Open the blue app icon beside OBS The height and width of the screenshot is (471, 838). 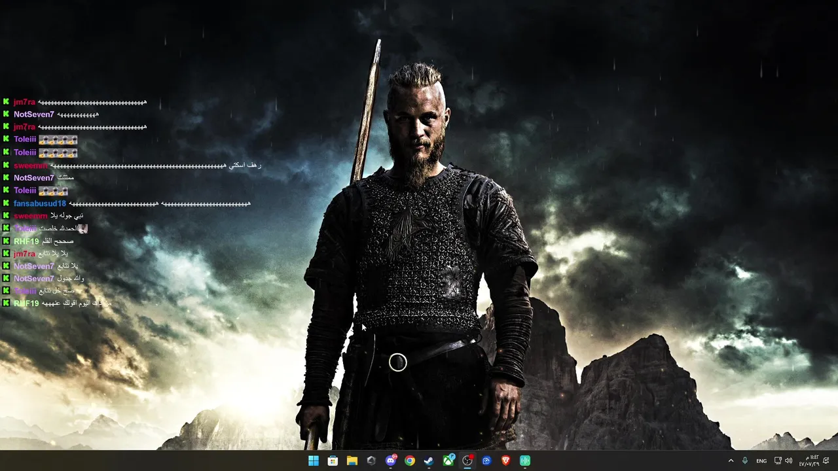(x=486, y=461)
